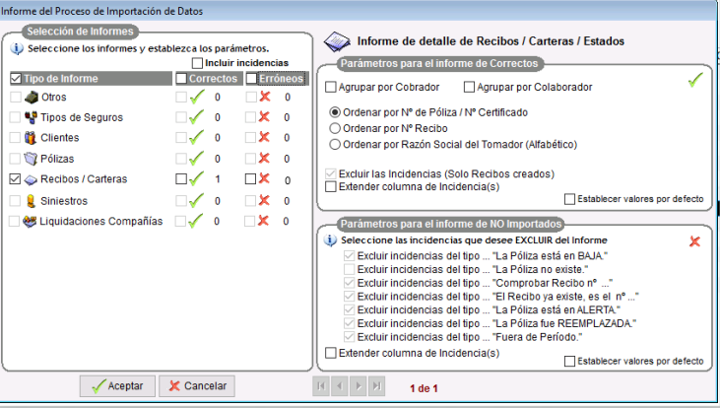Check the Correctos column header checkbox

pyautogui.click(x=181, y=79)
